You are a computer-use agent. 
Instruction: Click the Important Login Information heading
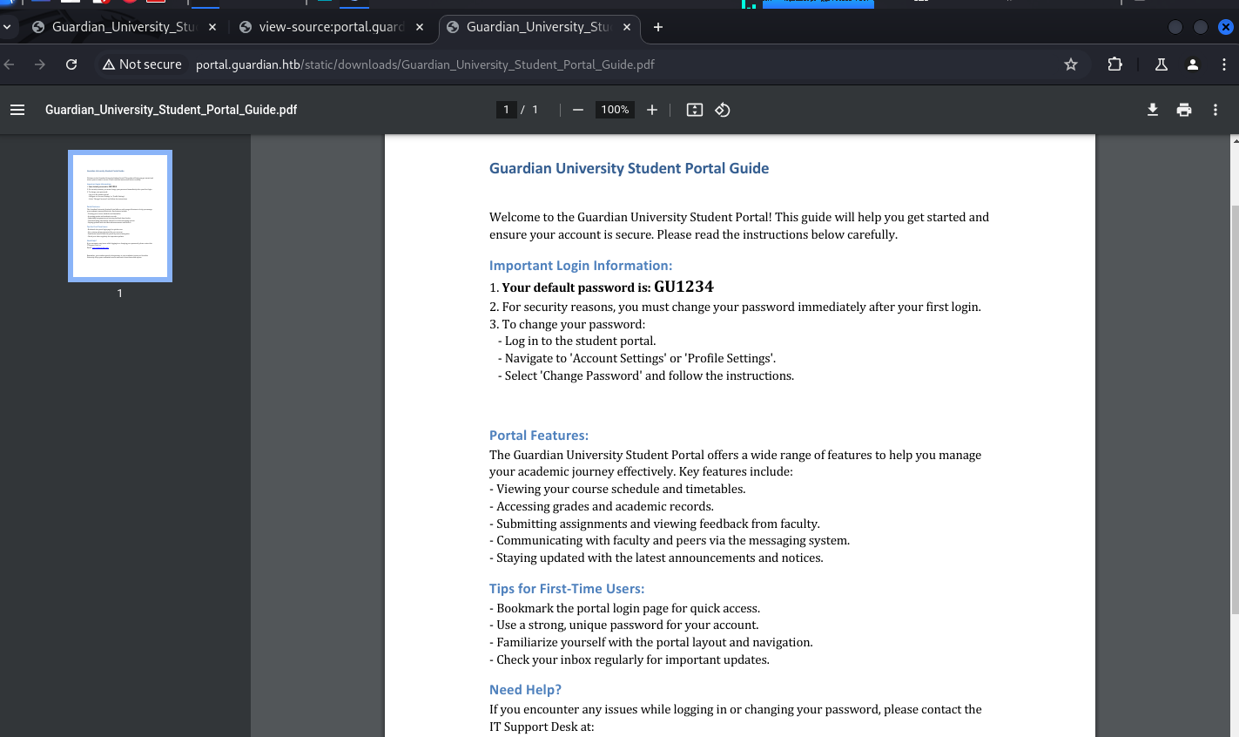[x=581, y=266]
